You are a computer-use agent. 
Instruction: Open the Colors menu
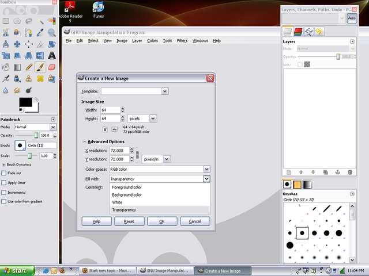point(152,41)
